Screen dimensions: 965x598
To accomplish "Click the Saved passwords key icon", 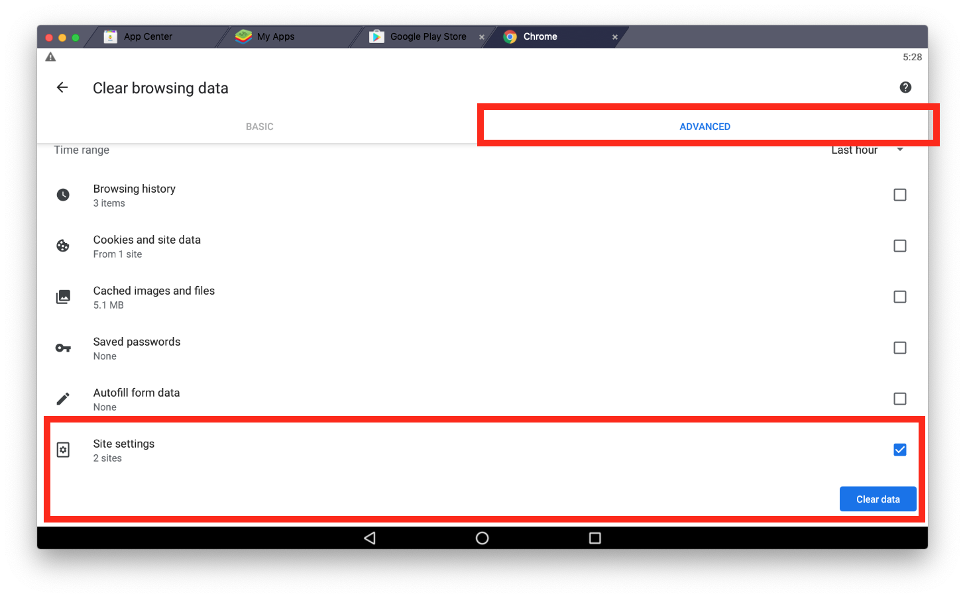I will 63,348.
